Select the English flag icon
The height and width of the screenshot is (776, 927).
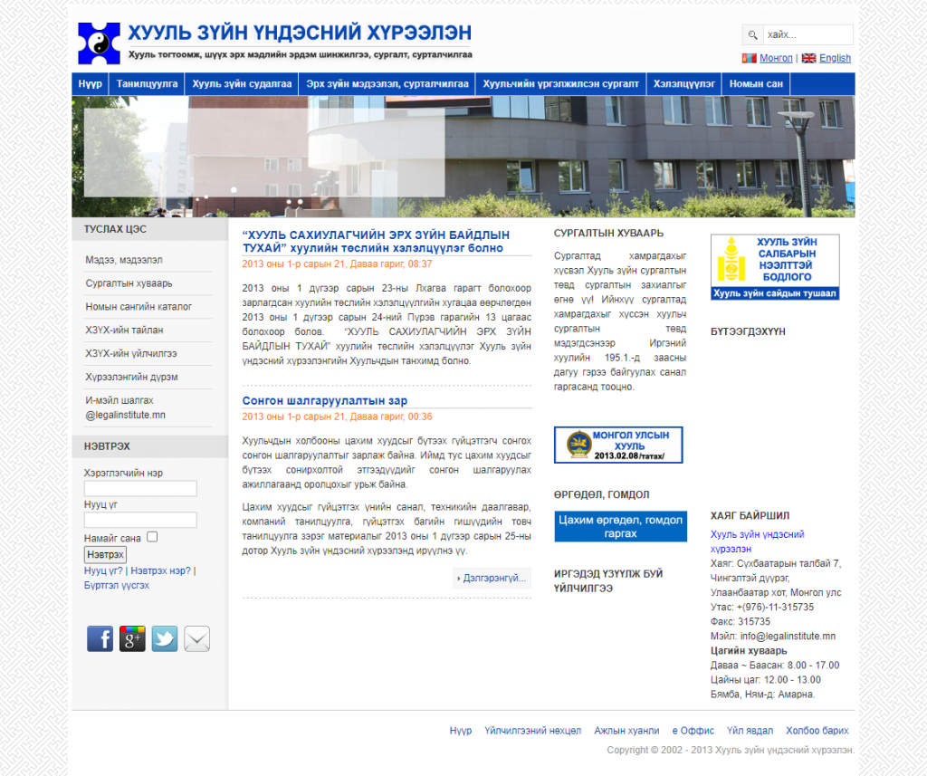(x=809, y=58)
